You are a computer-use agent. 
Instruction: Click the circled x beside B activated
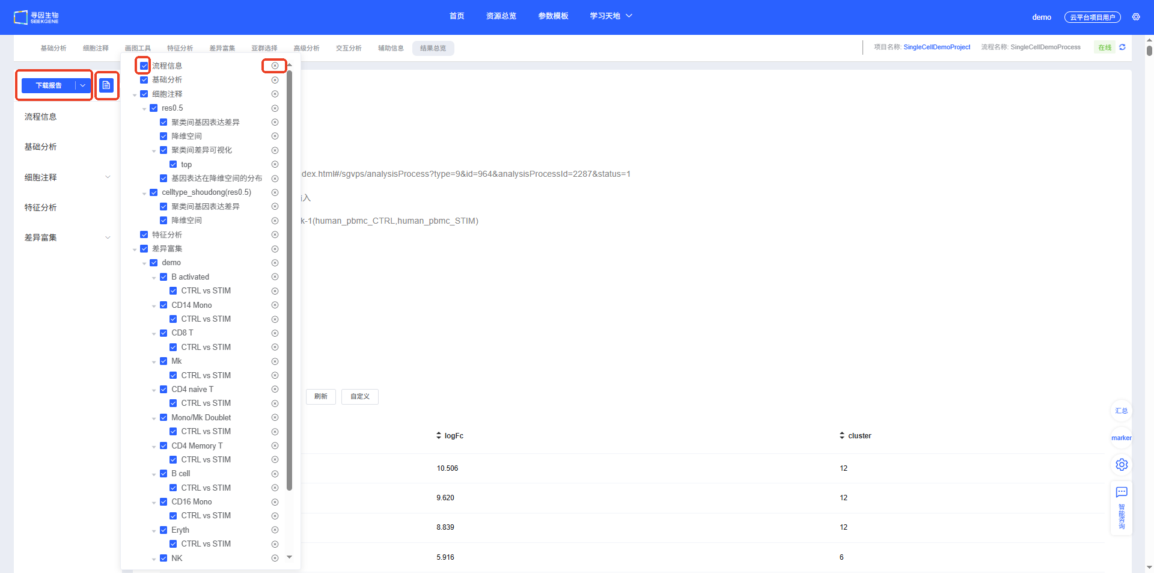(275, 277)
